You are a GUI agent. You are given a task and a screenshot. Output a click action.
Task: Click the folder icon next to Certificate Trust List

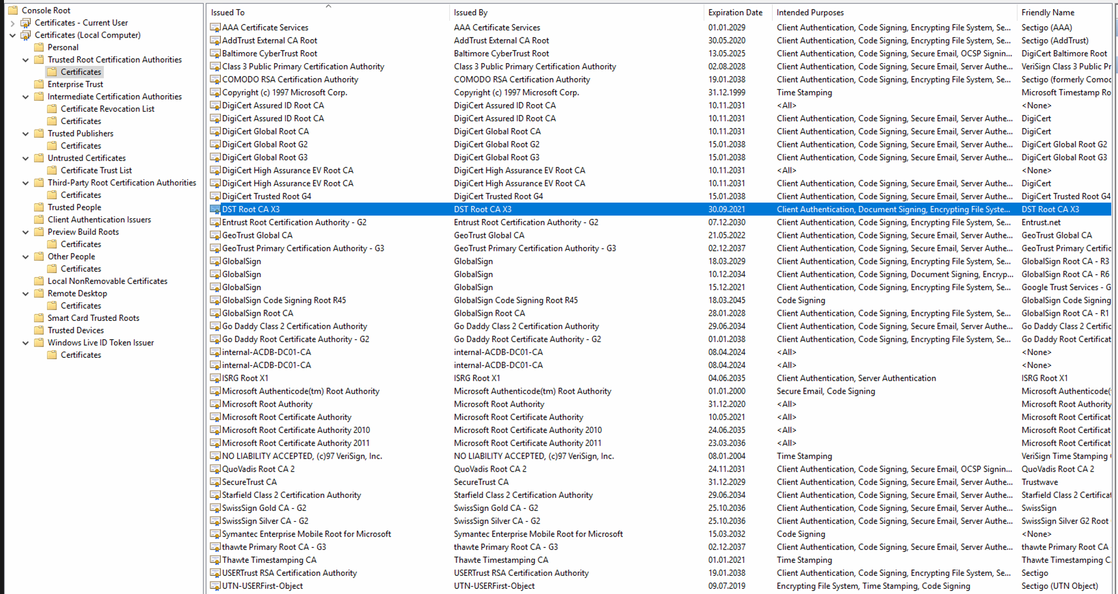click(52, 170)
